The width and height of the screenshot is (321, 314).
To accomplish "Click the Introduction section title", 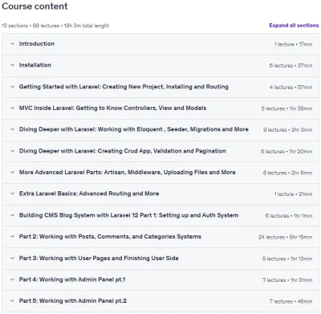I will 37,43.
